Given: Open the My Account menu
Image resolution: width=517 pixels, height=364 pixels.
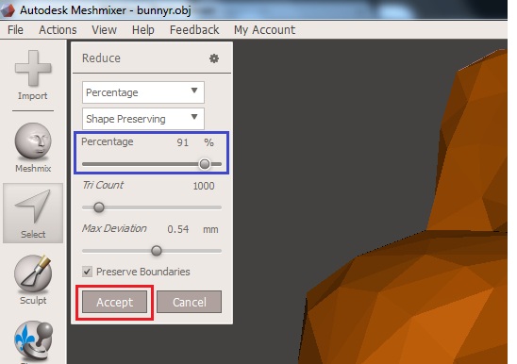Looking at the screenshot, I should (x=264, y=30).
